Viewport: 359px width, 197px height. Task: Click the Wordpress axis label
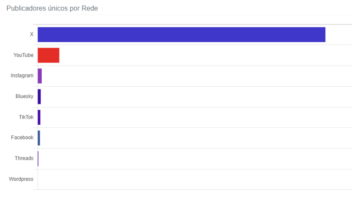click(x=21, y=179)
